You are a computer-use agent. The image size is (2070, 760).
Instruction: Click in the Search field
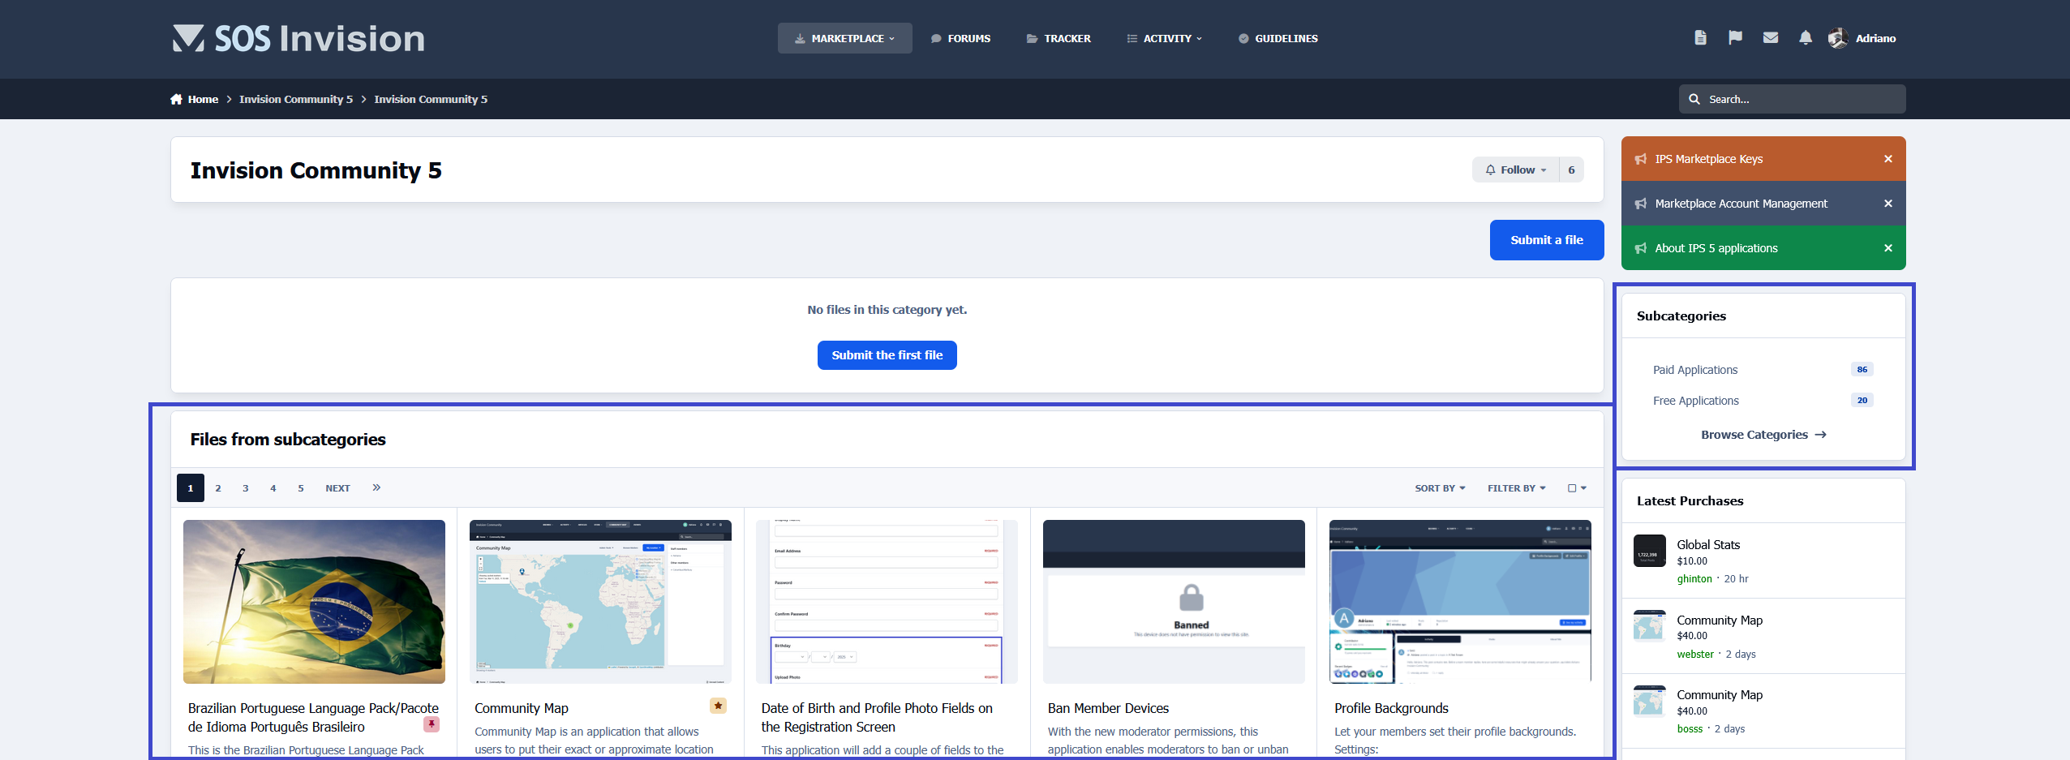(x=1801, y=100)
